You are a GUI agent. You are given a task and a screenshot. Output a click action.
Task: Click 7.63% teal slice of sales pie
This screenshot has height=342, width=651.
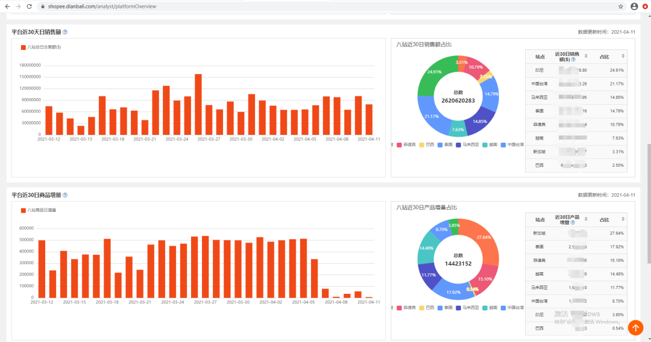pyautogui.click(x=458, y=129)
